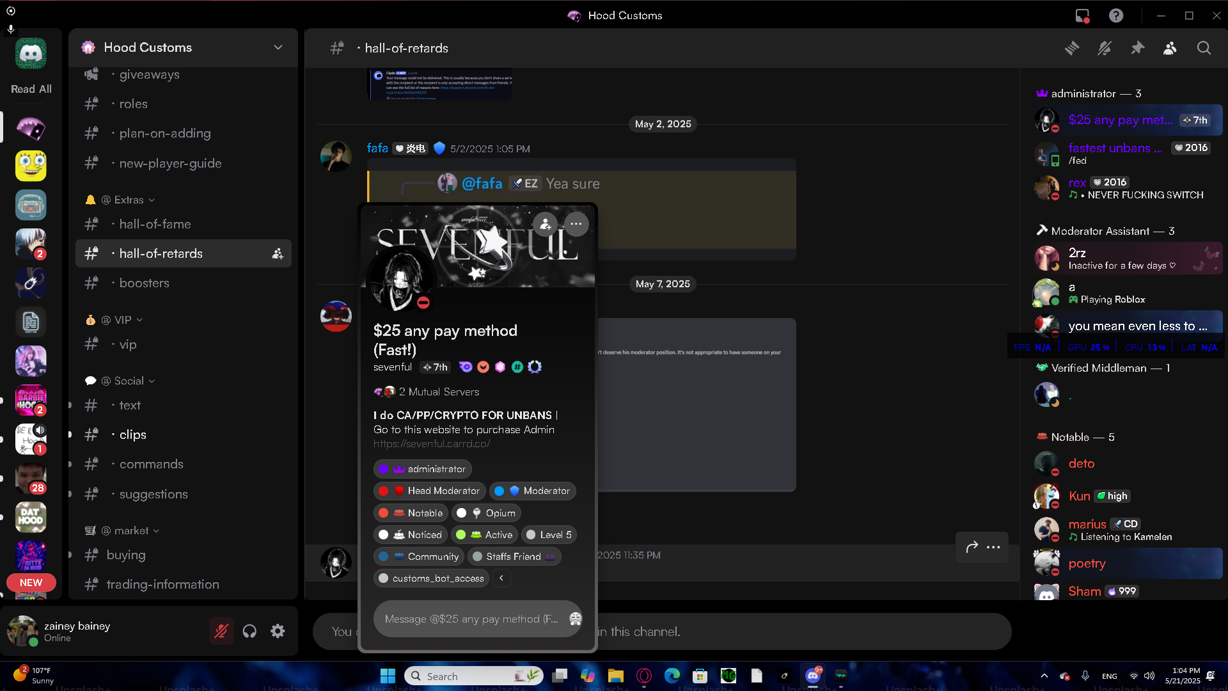Click the search magnifier icon

1204,48
